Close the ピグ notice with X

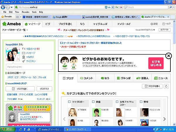coord(169,56)
